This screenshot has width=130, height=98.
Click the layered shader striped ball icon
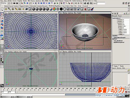(51, 9)
